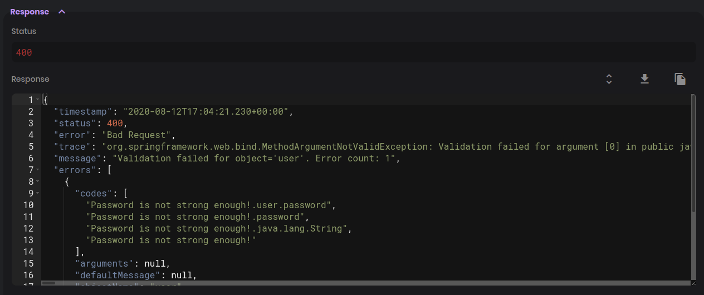Toggle expand/collapse response editor icon
The height and width of the screenshot is (295, 704).
pyautogui.click(x=609, y=79)
